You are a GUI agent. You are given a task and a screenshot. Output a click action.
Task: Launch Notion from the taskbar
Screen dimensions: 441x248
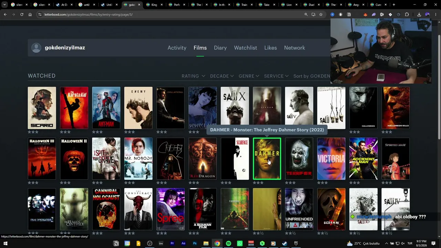[116, 244]
